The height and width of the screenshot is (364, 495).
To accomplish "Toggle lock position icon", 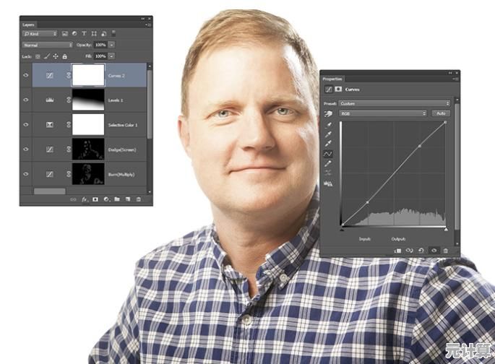I will [x=56, y=56].
